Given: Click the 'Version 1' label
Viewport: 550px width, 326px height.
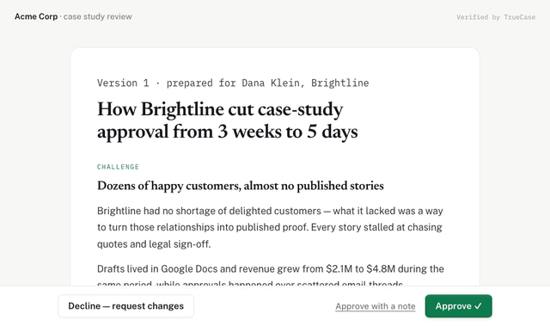Looking at the screenshot, I should click(x=123, y=83).
